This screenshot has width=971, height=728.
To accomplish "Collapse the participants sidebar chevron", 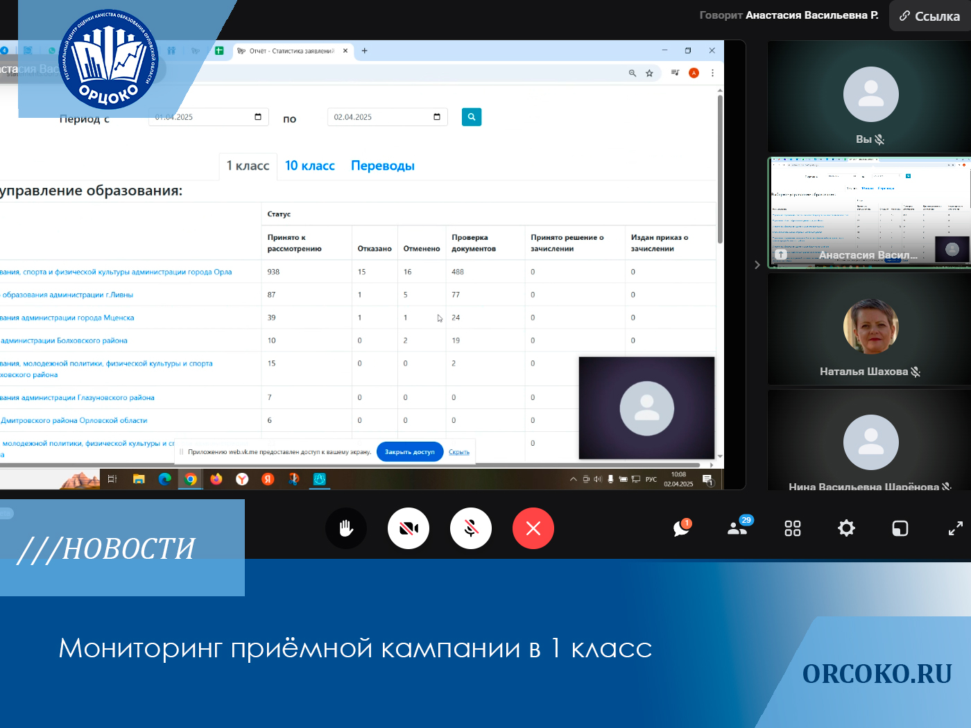I will [x=757, y=265].
